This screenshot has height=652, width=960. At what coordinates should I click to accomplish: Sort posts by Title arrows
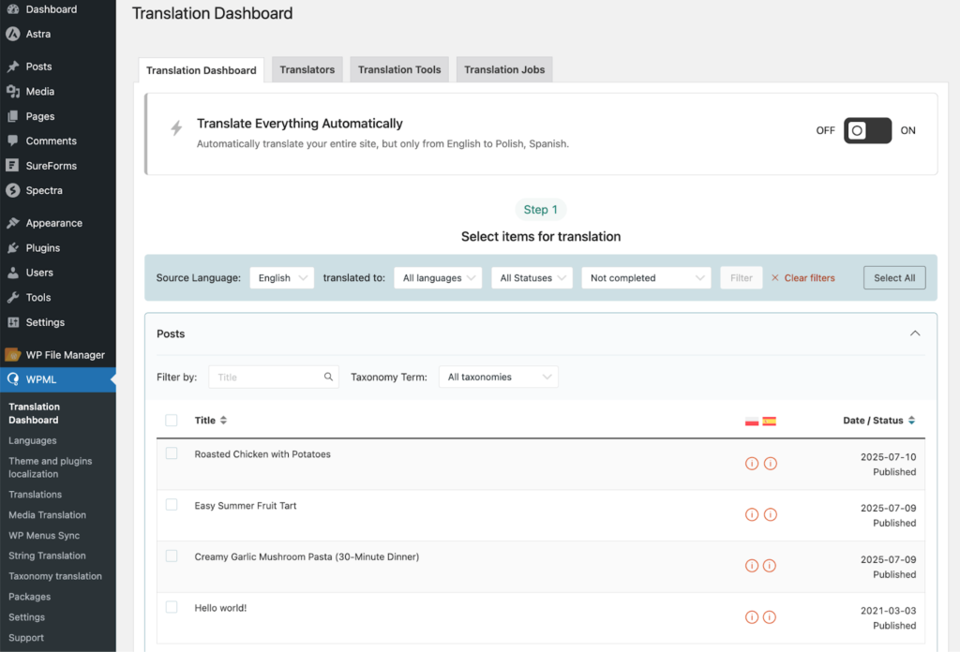pos(223,421)
